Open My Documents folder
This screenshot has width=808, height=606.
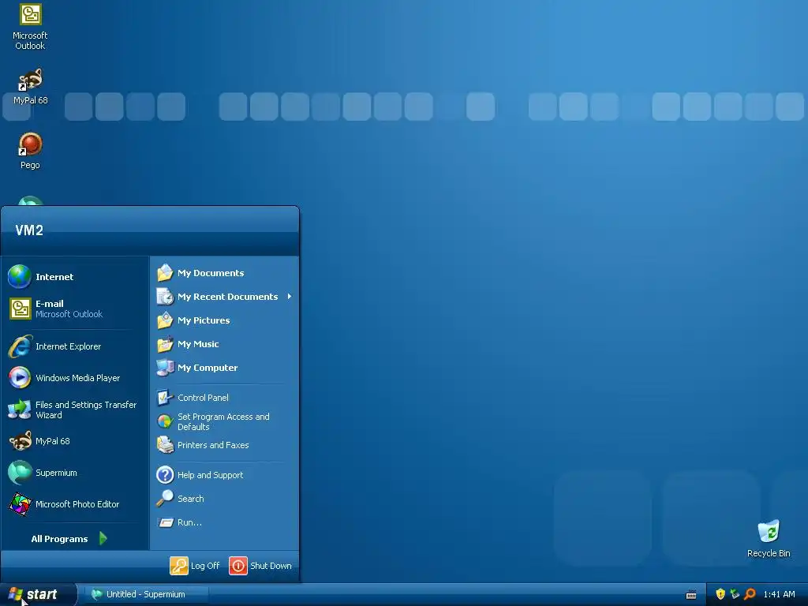(x=225, y=272)
